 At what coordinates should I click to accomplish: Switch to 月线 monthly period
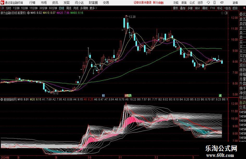pyautogui.click(x=76, y=8)
